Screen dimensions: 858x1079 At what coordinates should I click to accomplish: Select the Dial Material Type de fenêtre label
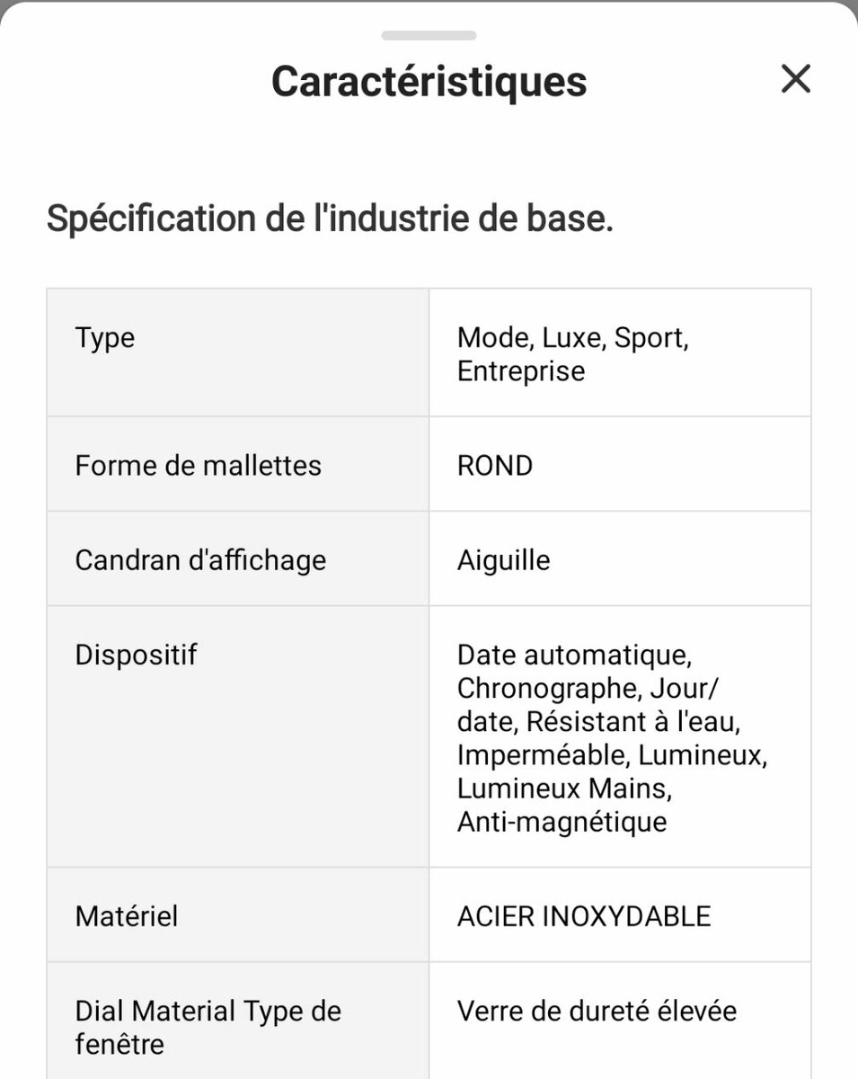tap(208, 1028)
